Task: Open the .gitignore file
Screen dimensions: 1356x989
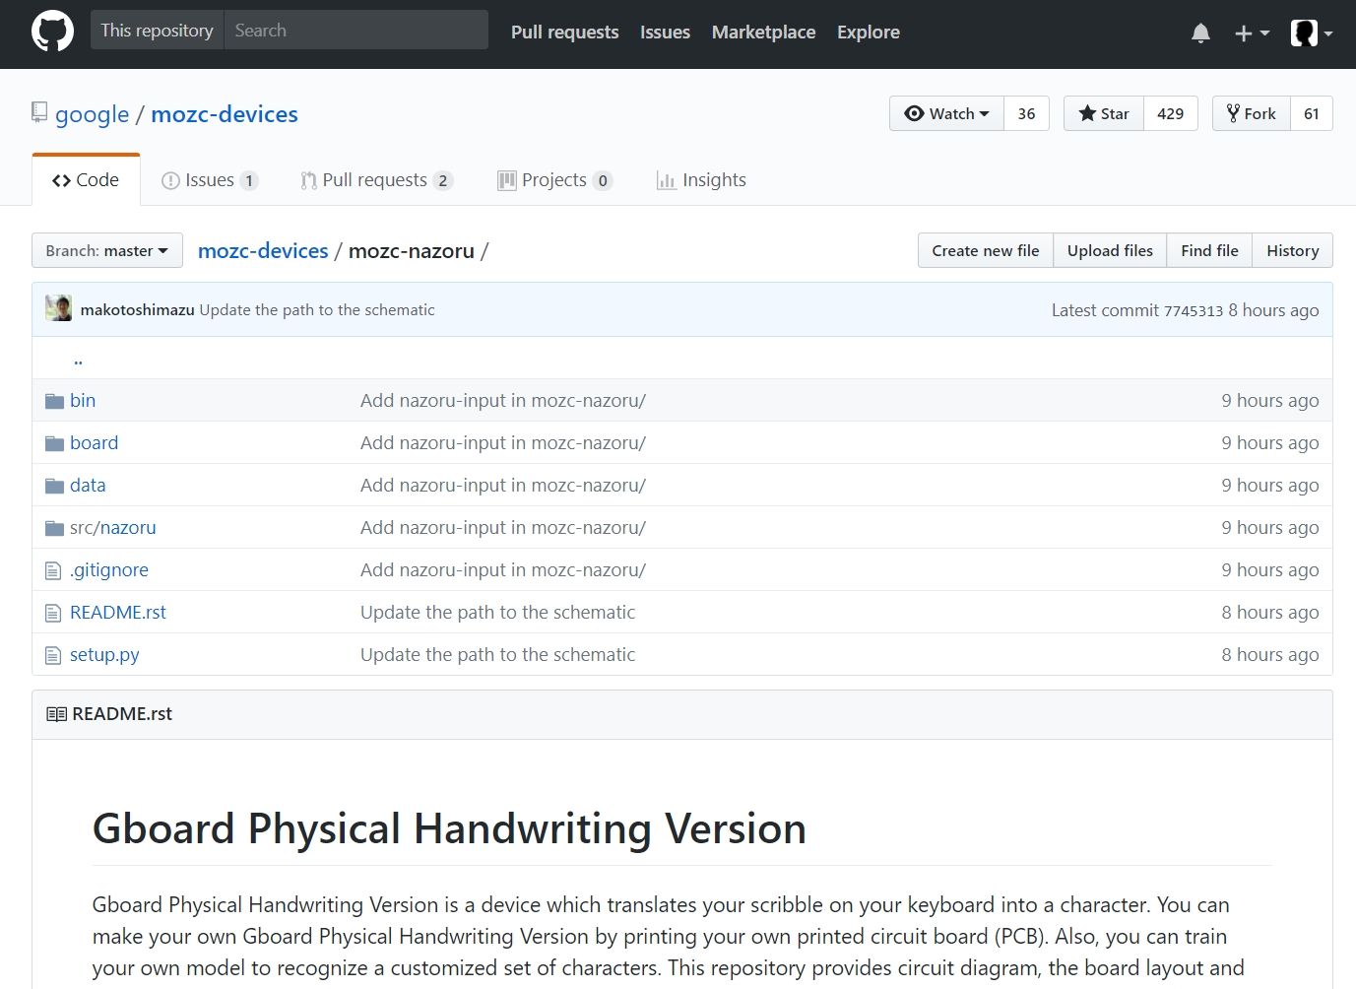Action: [x=109, y=570]
